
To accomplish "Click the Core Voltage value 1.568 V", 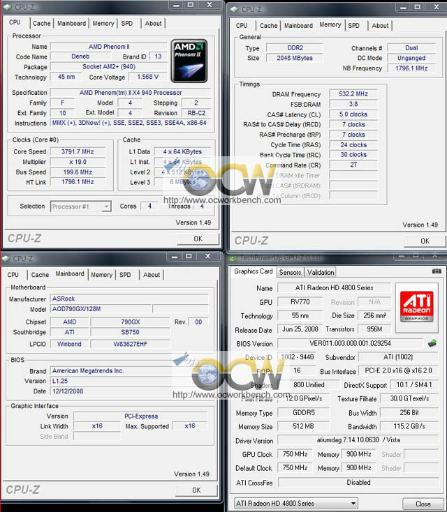I will pyautogui.click(x=148, y=77).
